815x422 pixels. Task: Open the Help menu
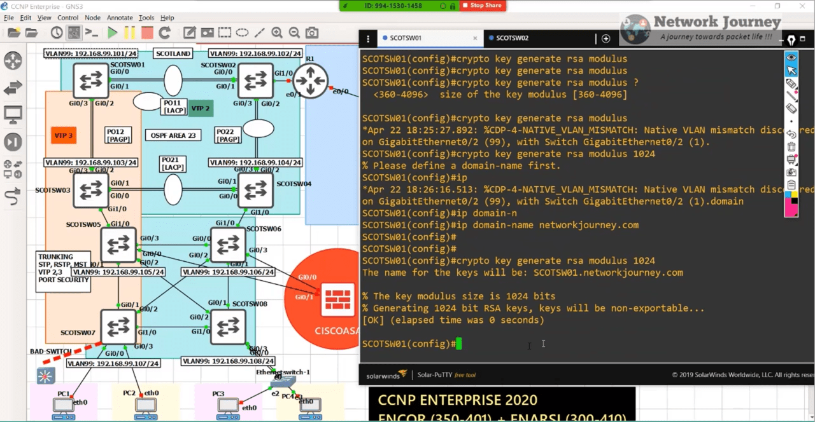[x=167, y=18]
